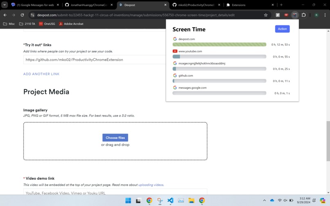This screenshot has width=330, height=206.
Task: Click the Video demo link input field
Action: [x=115, y=192]
